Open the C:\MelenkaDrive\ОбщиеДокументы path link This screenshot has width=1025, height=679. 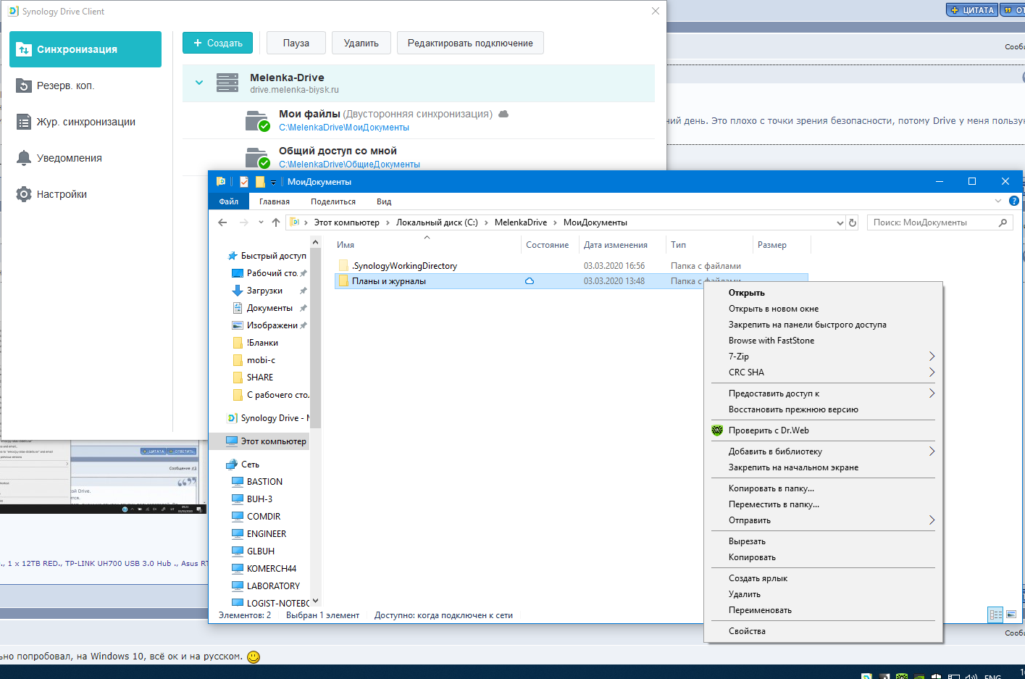click(349, 164)
